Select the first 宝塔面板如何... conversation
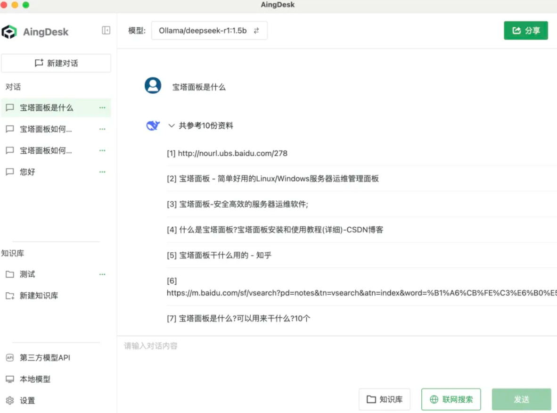557x413 pixels. 56,129
